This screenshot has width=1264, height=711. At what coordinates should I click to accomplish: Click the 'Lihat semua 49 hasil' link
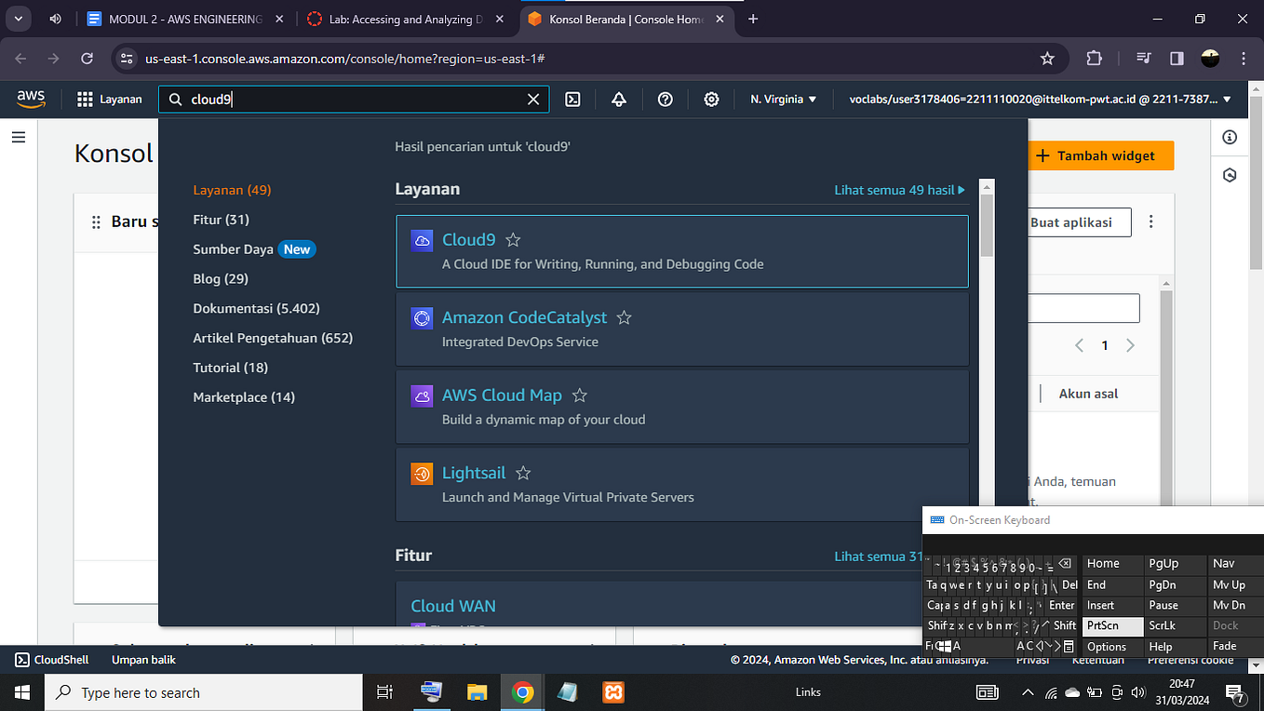pos(894,189)
